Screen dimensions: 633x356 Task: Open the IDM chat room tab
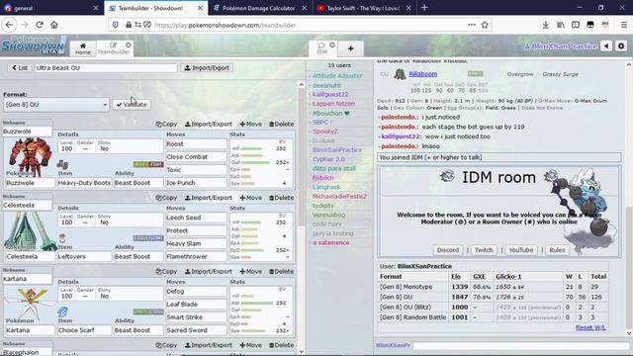pyautogui.click(x=322, y=48)
